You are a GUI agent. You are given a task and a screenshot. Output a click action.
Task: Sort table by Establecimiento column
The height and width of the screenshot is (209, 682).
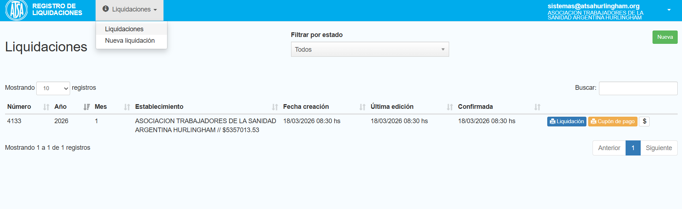(207, 107)
